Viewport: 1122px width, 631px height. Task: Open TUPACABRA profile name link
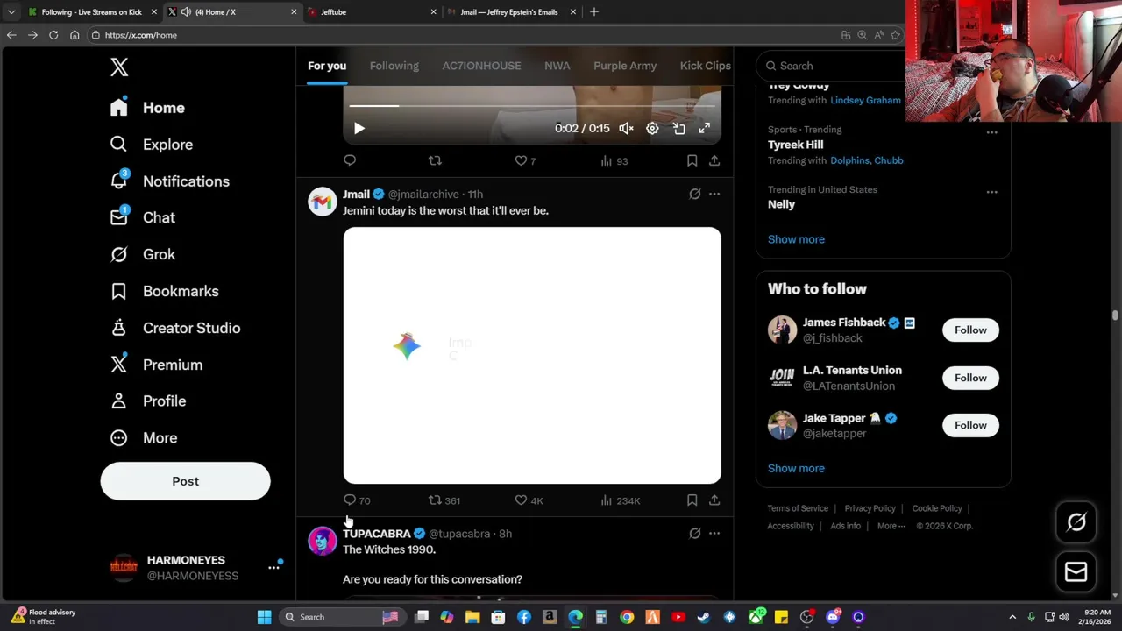[x=377, y=534]
